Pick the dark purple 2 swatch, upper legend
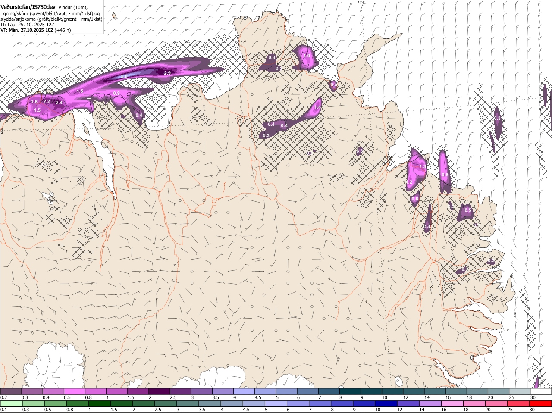552x413 pixels. point(159,391)
